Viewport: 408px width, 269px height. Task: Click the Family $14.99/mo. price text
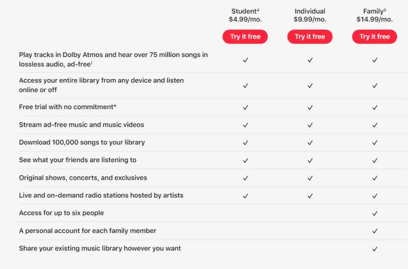(x=374, y=19)
